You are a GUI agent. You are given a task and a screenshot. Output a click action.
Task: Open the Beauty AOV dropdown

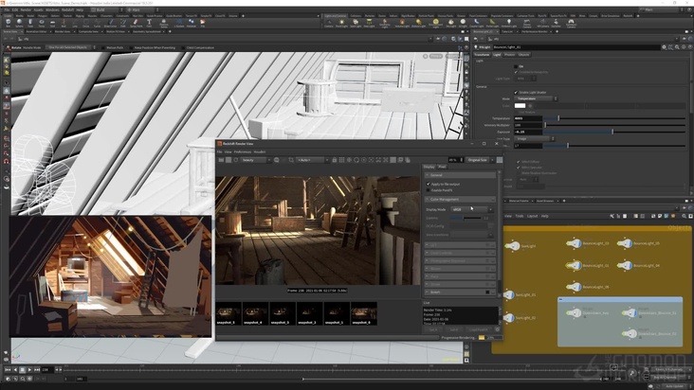pos(256,160)
